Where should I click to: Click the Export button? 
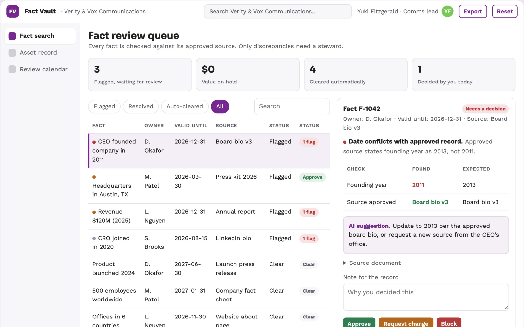473,11
